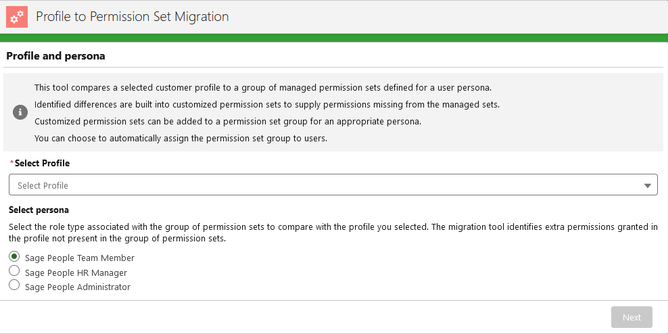Click the info icon in the description box
The image size is (668, 334).
point(20,113)
